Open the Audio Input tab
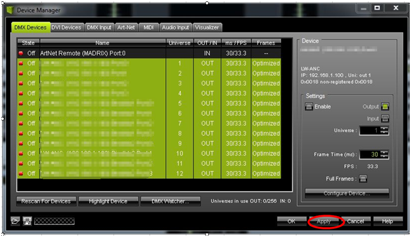This screenshot has width=411, height=237. pos(176,27)
